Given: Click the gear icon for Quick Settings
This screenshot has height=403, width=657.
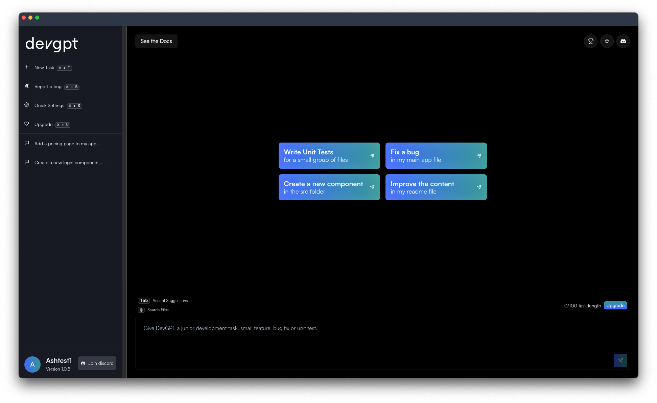Looking at the screenshot, I should (x=27, y=105).
